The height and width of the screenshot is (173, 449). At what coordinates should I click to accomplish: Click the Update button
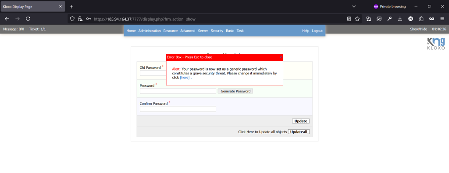tap(301, 121)
